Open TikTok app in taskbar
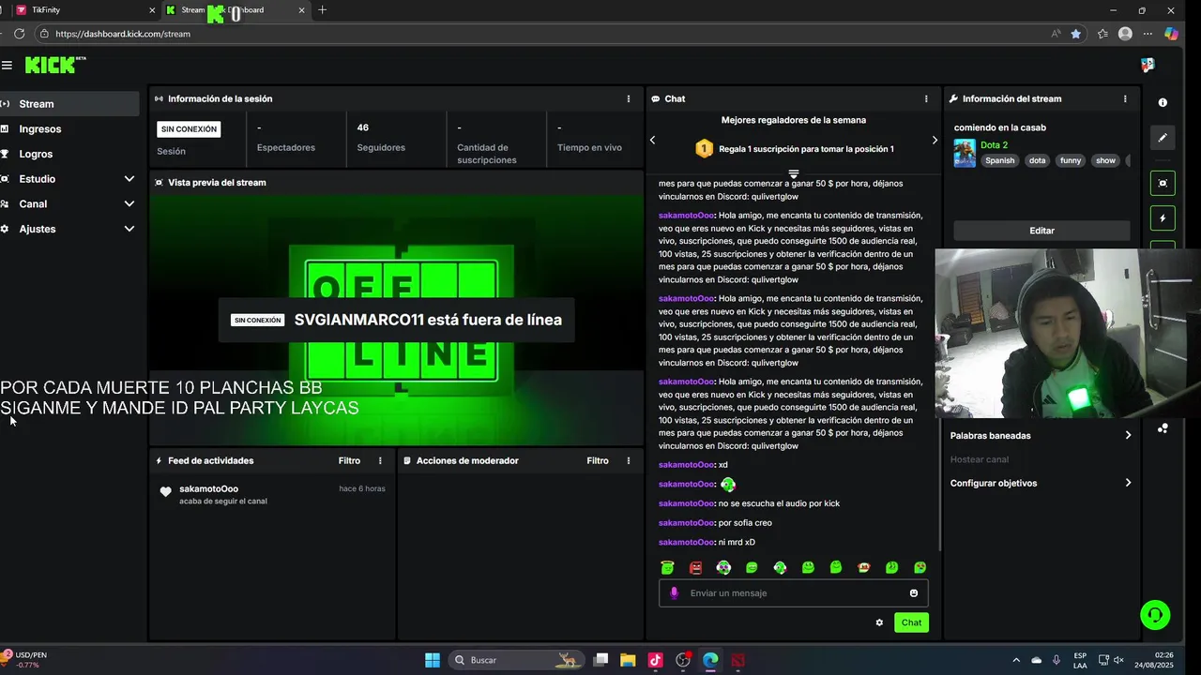 (x=655, y=660)
